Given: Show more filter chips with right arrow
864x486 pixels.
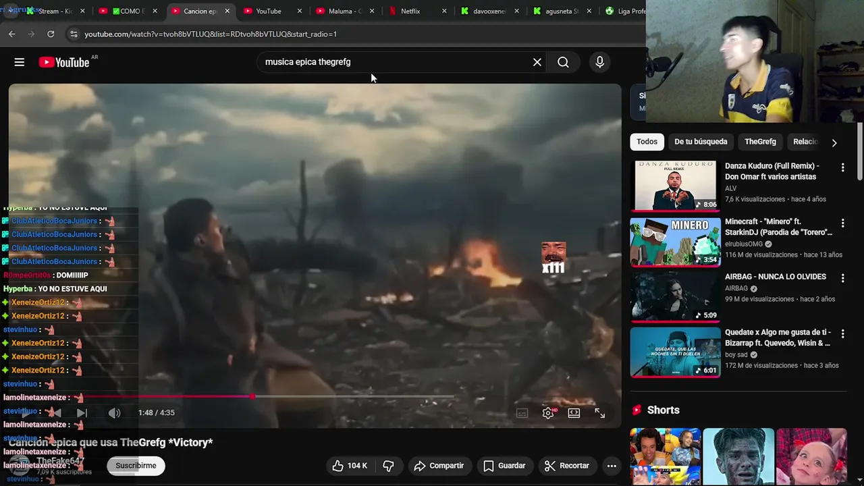Looking at the screenshot, I should (834, 142).
